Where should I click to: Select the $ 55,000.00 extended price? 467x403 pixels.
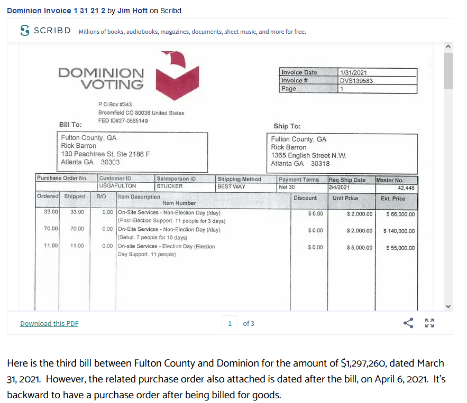tap(400, 248)
